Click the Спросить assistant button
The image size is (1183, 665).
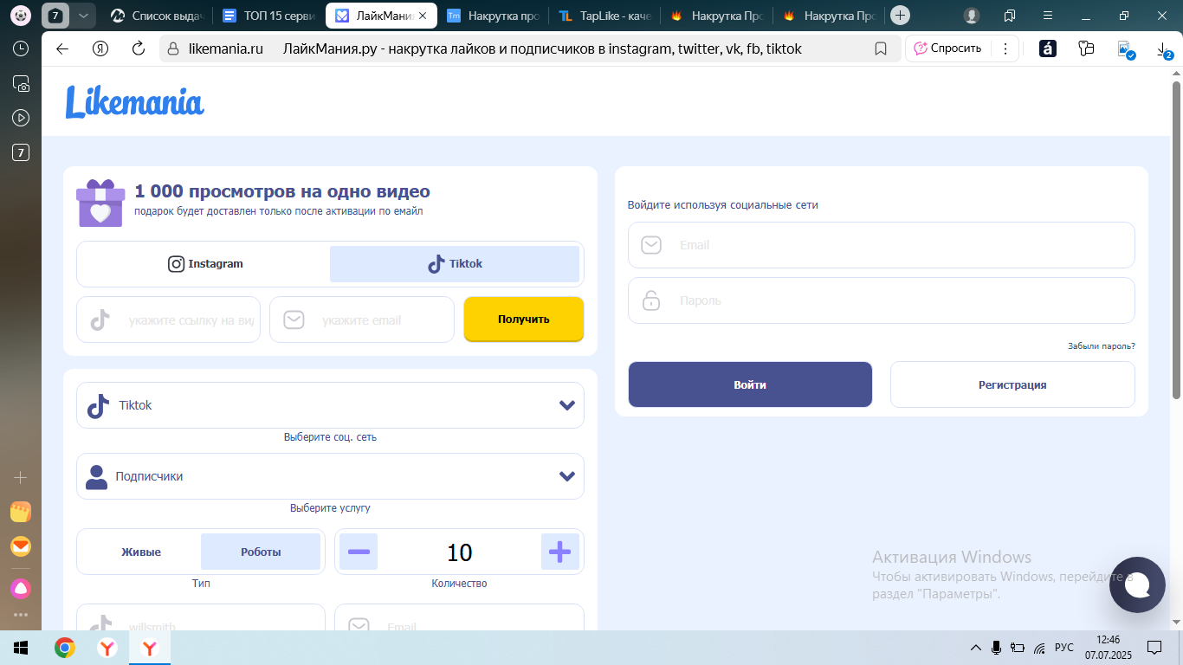tap(948, 48)
